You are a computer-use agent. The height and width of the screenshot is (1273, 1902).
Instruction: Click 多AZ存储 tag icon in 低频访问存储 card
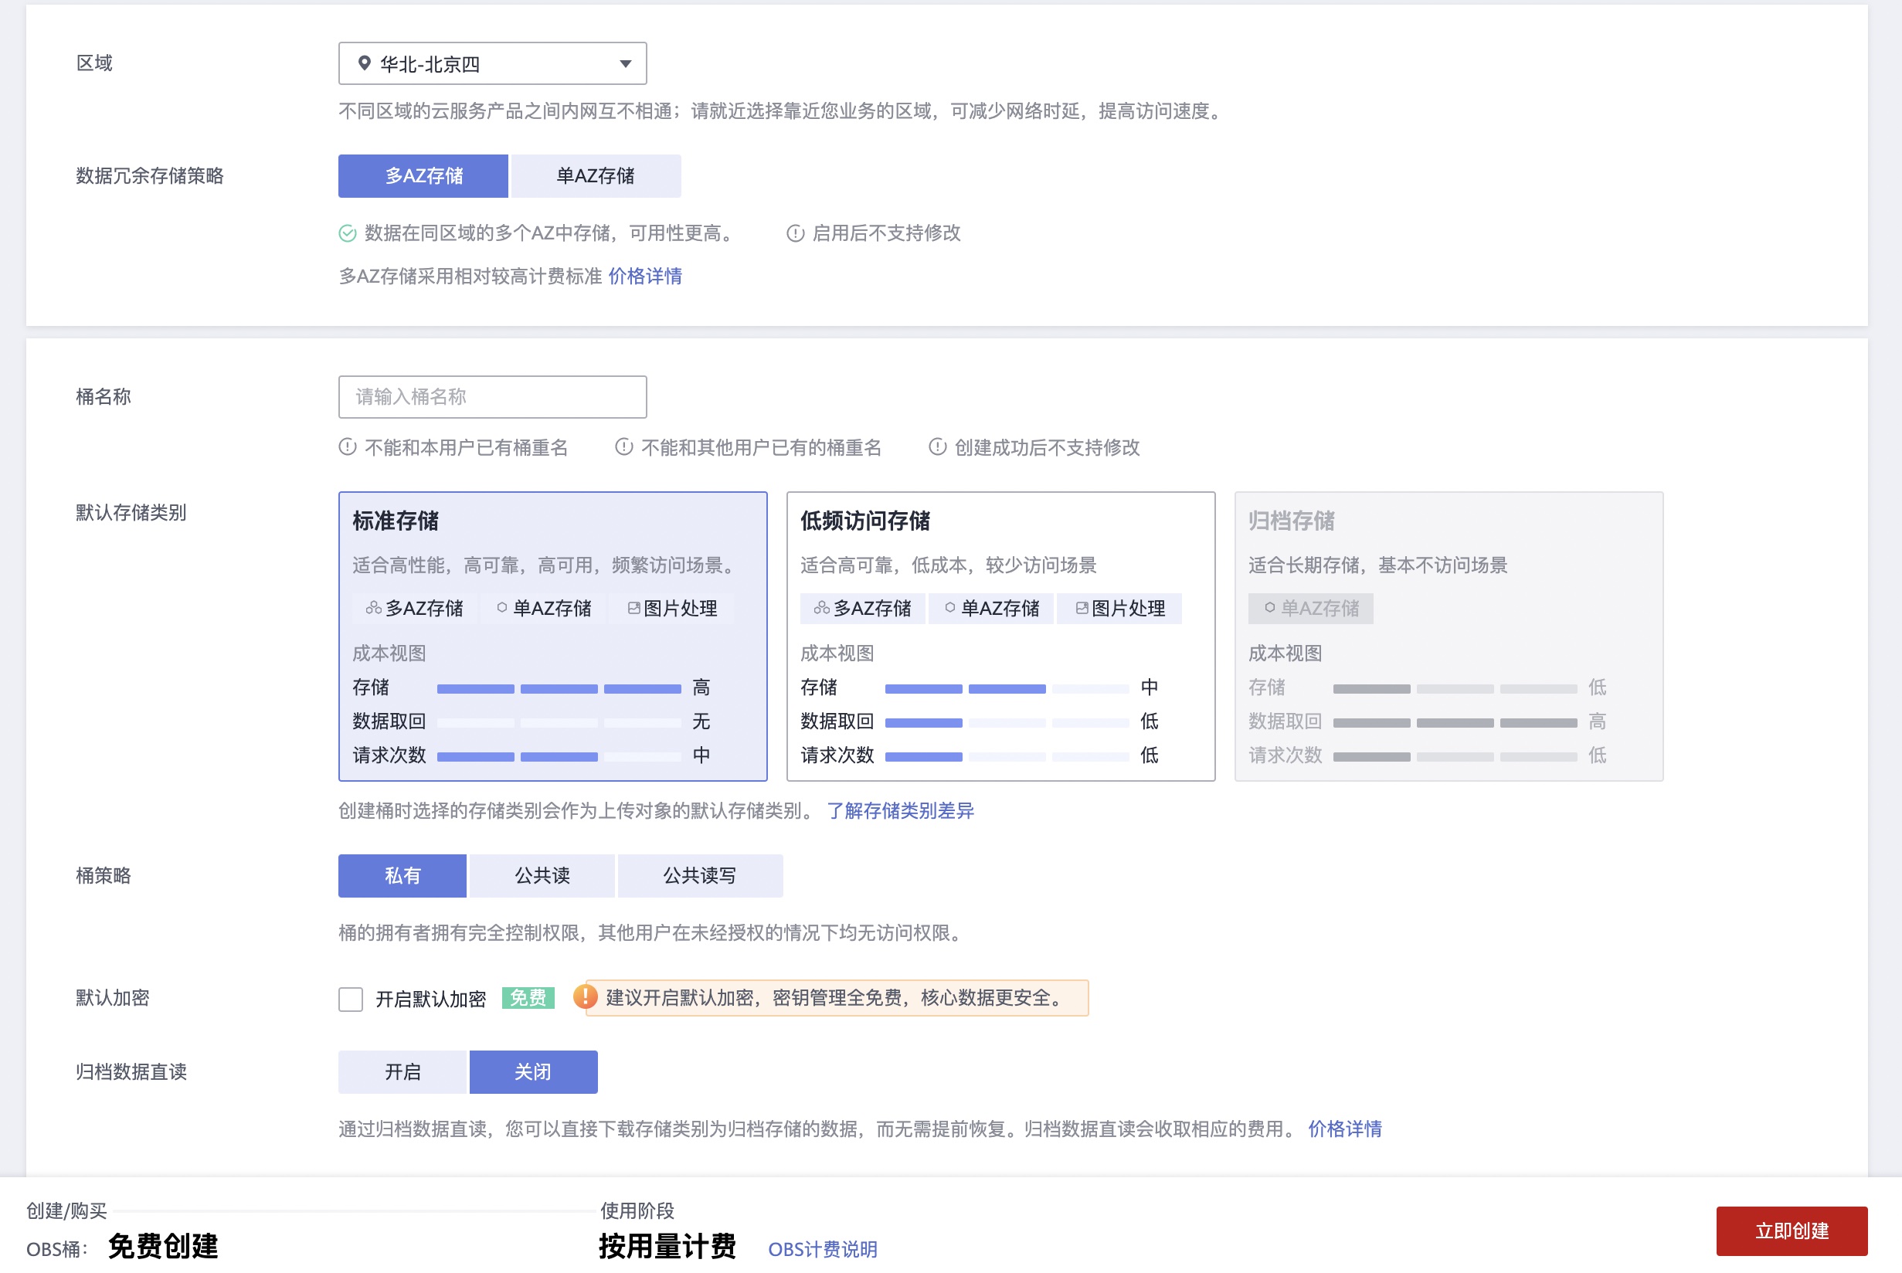[820, 608]
